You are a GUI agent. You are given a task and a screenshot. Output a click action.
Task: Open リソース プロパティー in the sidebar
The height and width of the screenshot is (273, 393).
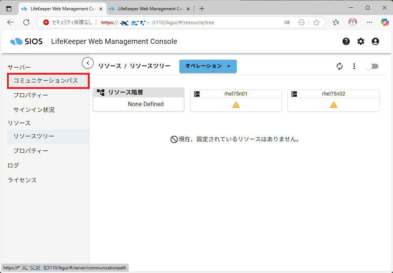(48, 151)
